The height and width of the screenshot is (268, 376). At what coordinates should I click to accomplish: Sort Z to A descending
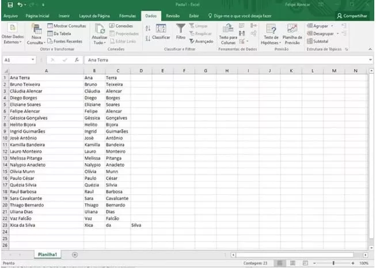coord(148,38)
